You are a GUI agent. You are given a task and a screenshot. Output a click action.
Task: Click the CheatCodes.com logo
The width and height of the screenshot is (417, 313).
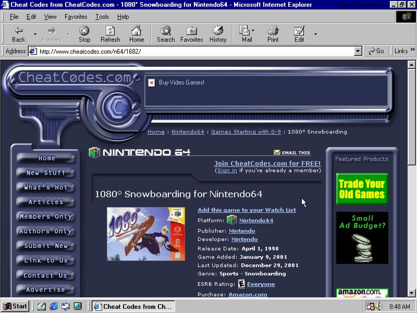75,78
